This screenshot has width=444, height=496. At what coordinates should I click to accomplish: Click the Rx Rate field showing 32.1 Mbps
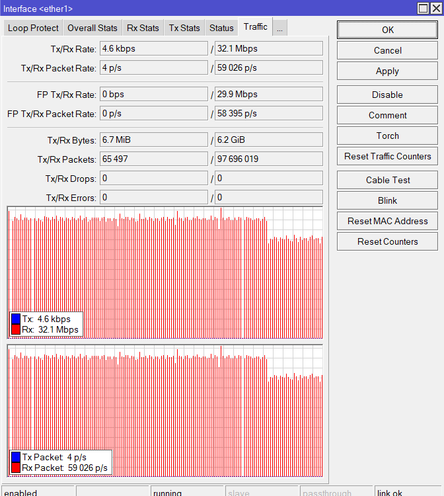click(x=269, y=48)
